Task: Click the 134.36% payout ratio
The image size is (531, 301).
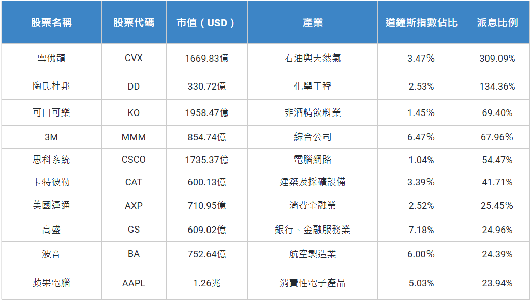Action: coord(497,87)
